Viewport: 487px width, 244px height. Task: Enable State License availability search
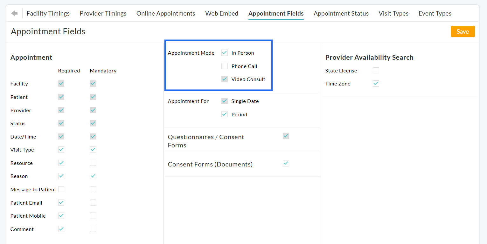(376, 70)
